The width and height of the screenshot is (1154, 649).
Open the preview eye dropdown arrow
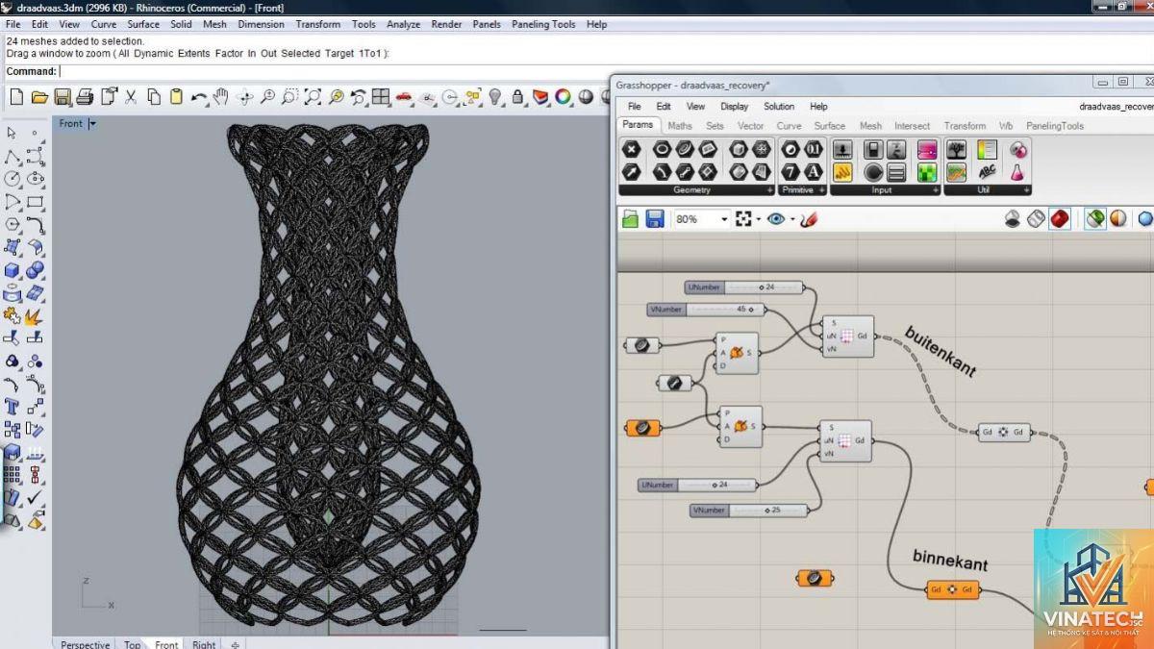pos(792,219)
